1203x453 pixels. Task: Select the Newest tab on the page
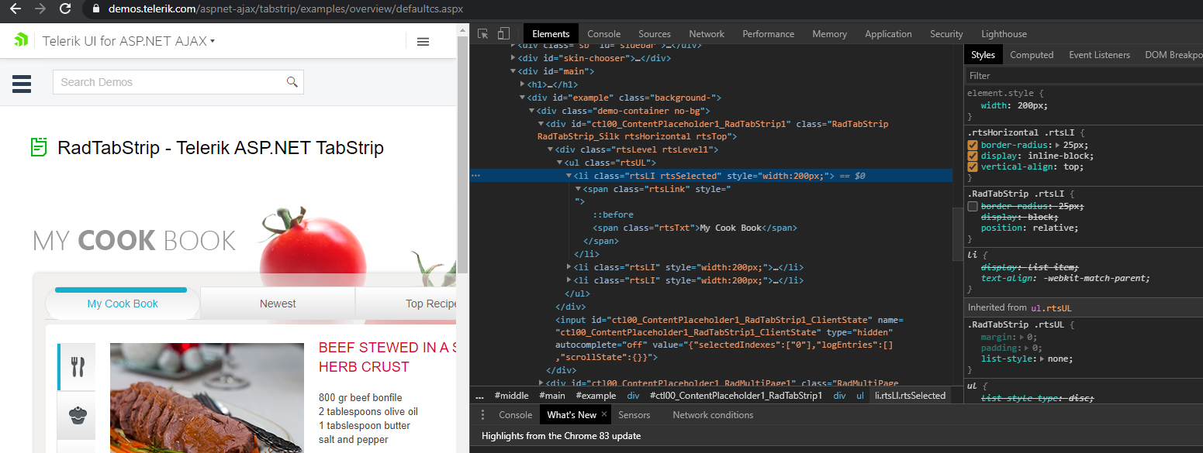[x=278, y=304]
